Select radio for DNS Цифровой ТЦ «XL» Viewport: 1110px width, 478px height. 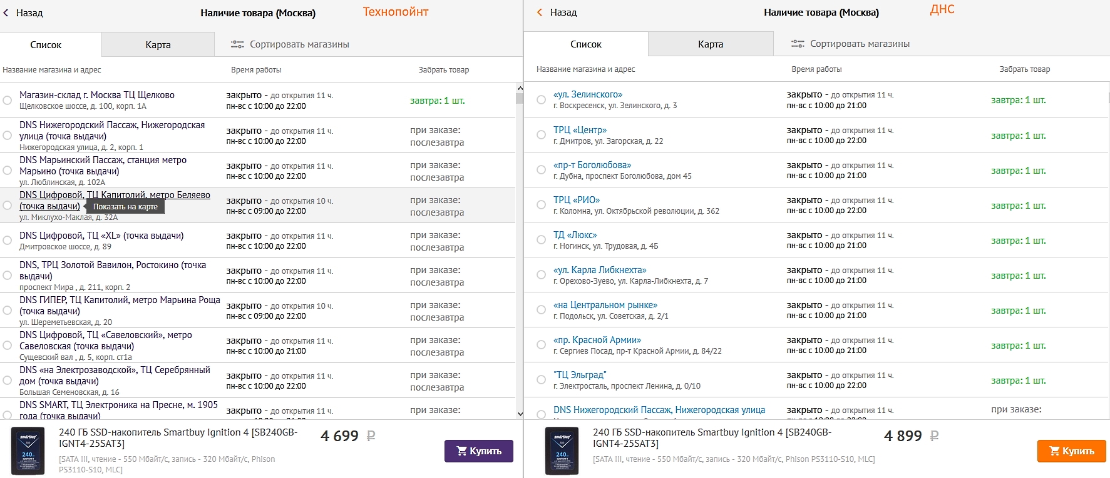pyautogui.click(x=8, y=241)
